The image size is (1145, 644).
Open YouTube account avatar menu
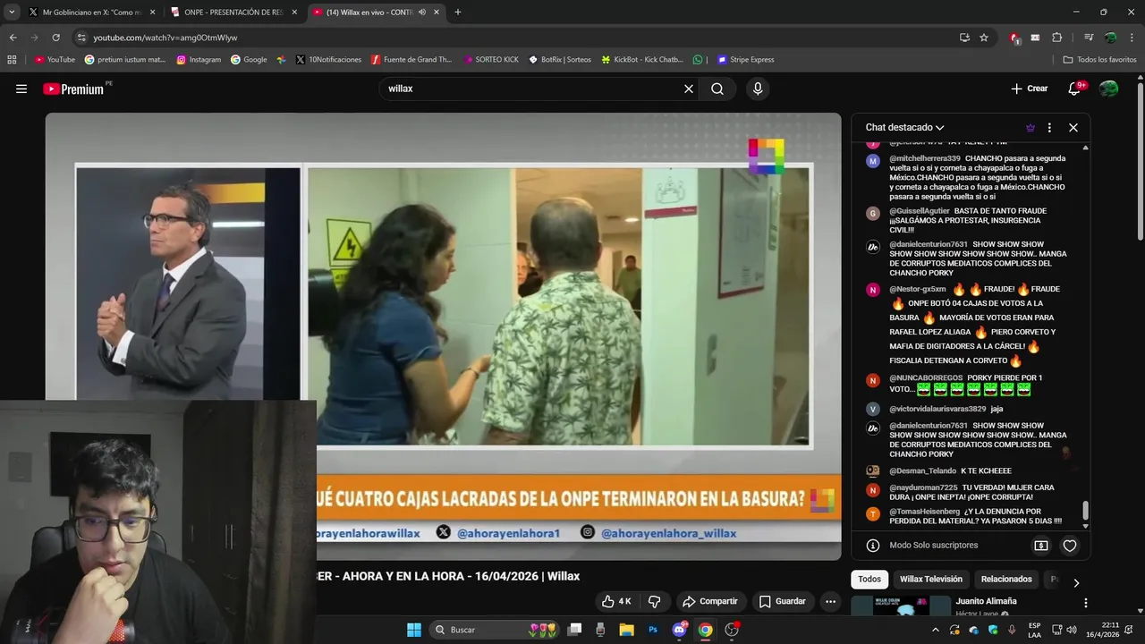(x=1108, y=89)
